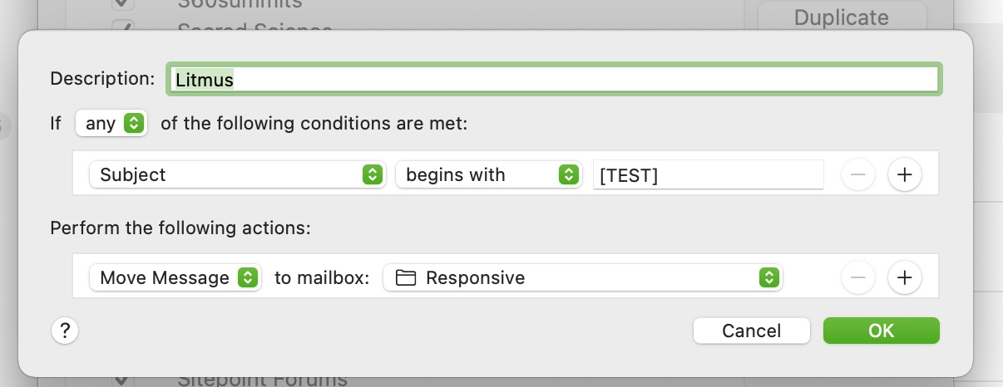1003x387 pixels.
Task: Click the Duplicate button behind the dialog
Action: [x=841, y=17]
